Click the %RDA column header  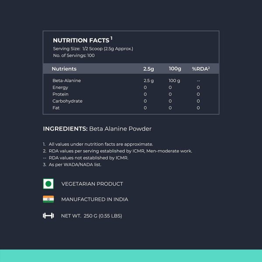tap(201, 69)
